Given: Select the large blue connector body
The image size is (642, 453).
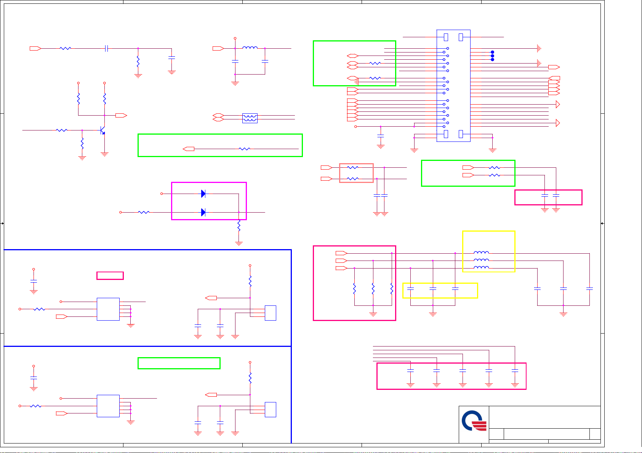Looking at the screenshot, I should [453, 86].
